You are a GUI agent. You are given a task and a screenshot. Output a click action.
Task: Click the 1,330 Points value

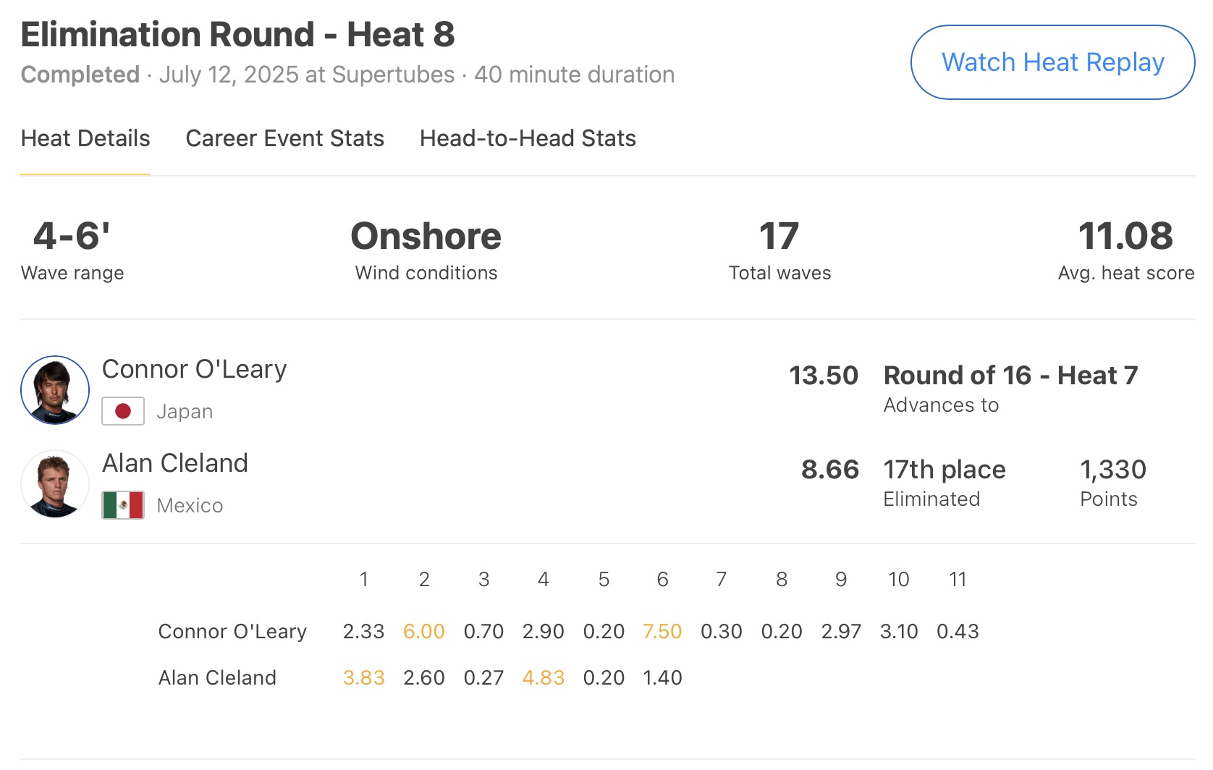1112,470
